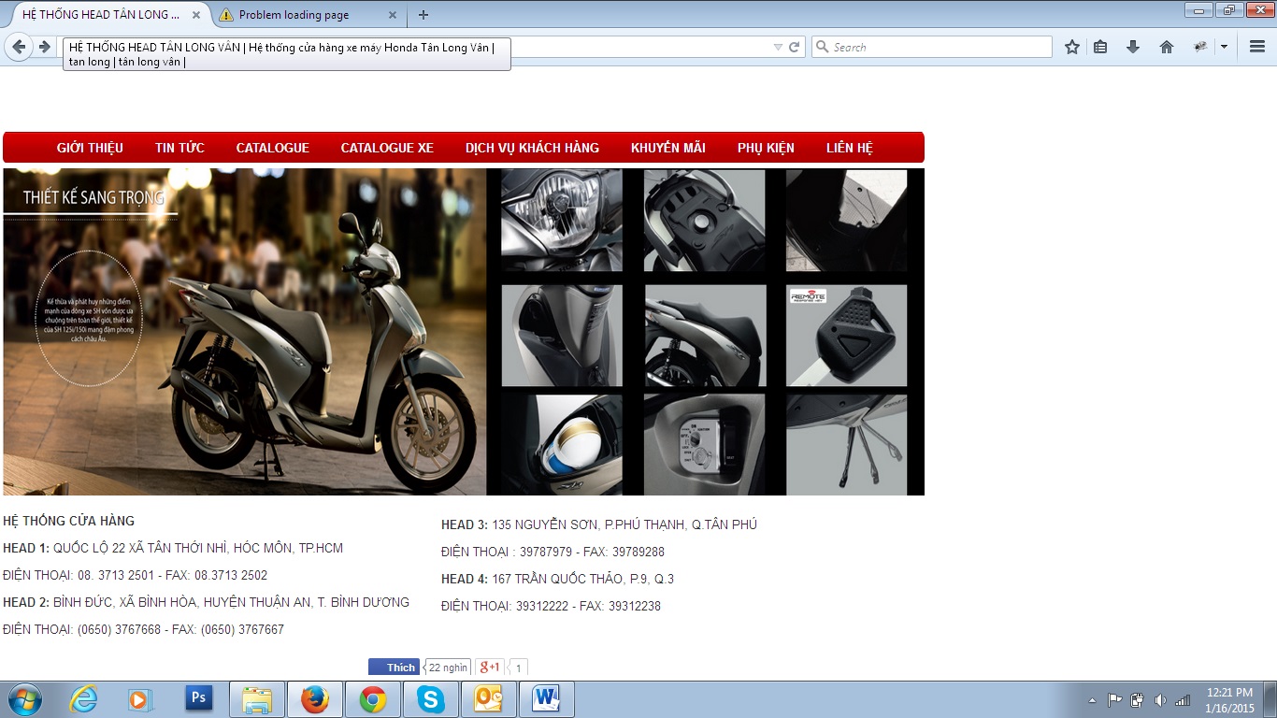The width and height of the screenshot is (1277, 718).
Task: Click the phone line 08. 3713 2501
Action: (135, 575)
